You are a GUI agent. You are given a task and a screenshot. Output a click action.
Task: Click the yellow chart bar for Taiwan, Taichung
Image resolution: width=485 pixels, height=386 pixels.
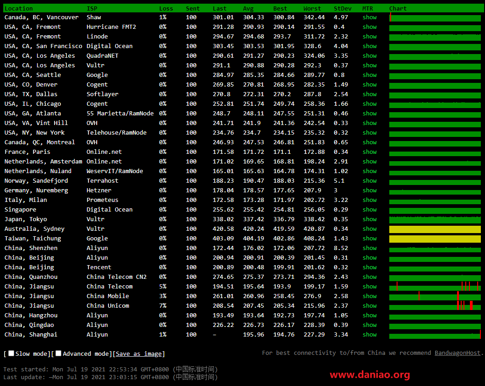click(435, 239)
